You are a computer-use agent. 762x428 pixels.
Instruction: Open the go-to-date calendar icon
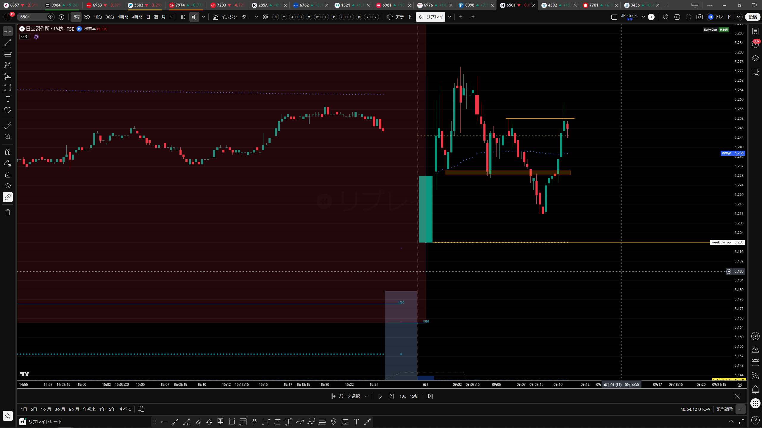[x=141, y=409]
